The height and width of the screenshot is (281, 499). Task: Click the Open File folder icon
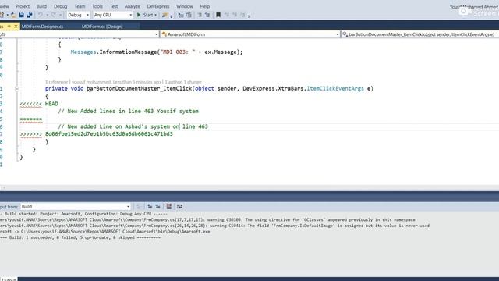tap(13, 15)
